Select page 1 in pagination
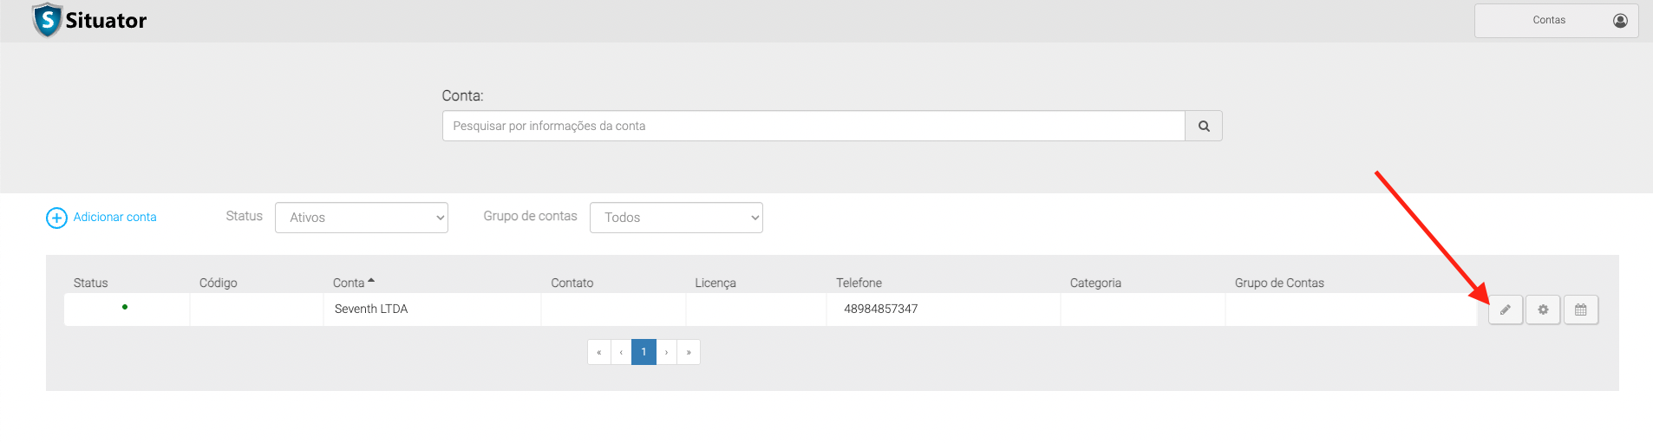Screen dimensions: 1653x443 coord(644,352)
